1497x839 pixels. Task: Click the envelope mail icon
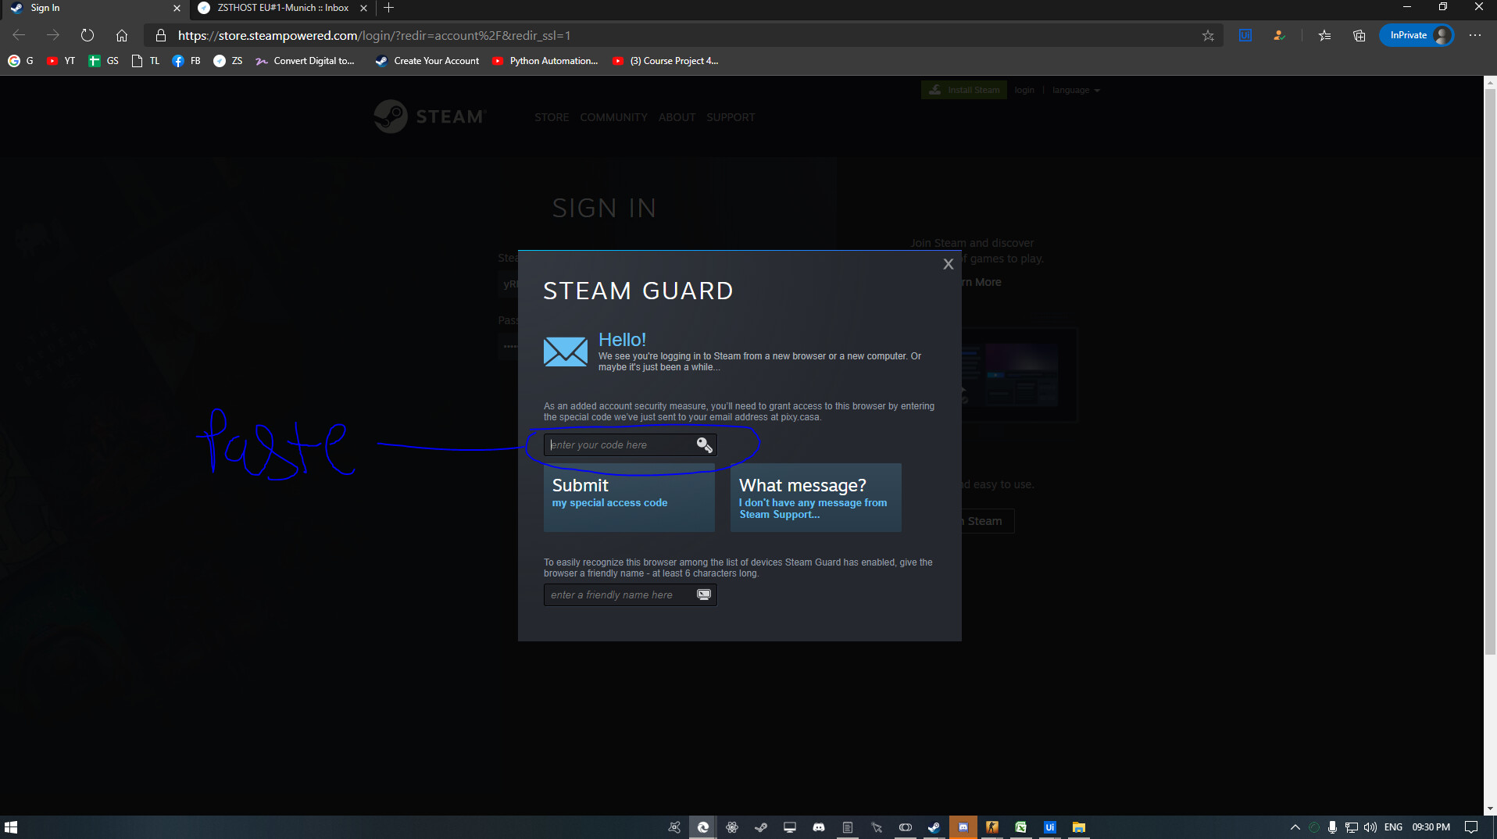565,352
